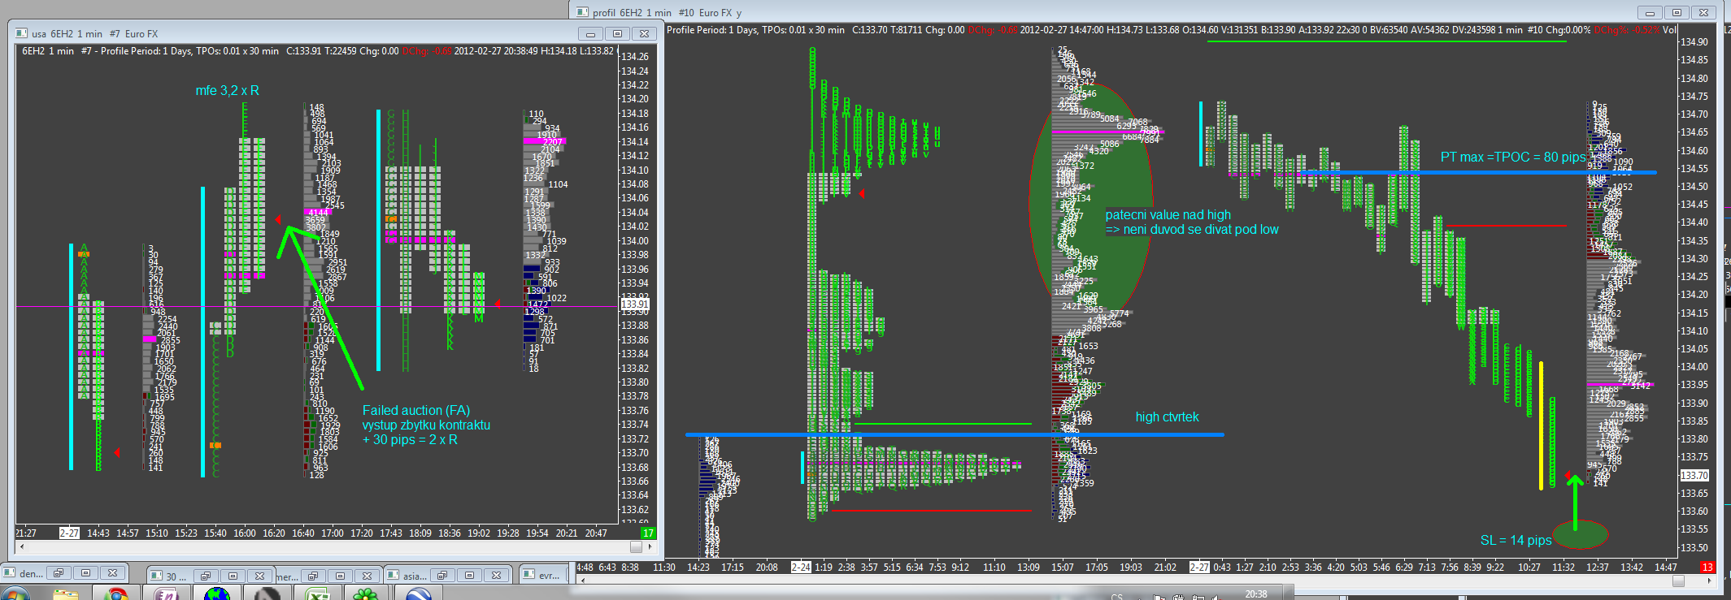The width and height of the screenshot is (1731, 600).
Task: Select the 'high ctvrtek' annotation text
Action: pyautogui.click(x=1168, y=417)
